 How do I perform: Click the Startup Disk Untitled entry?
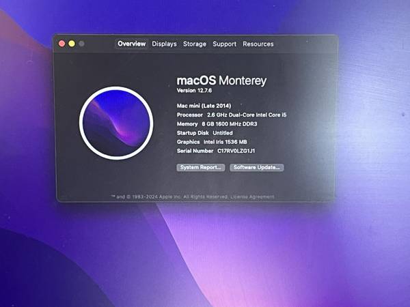pyautogui.click(x=223, y=133)
